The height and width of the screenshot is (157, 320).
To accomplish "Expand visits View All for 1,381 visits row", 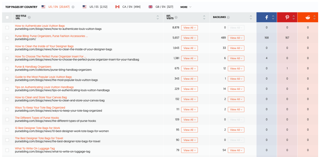I will 189,58.
